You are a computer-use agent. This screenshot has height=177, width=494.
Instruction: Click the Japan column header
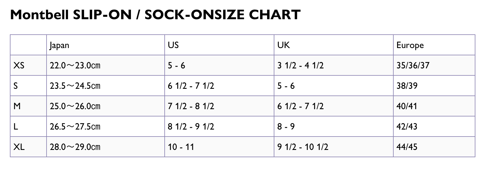(x=59, y=45)
